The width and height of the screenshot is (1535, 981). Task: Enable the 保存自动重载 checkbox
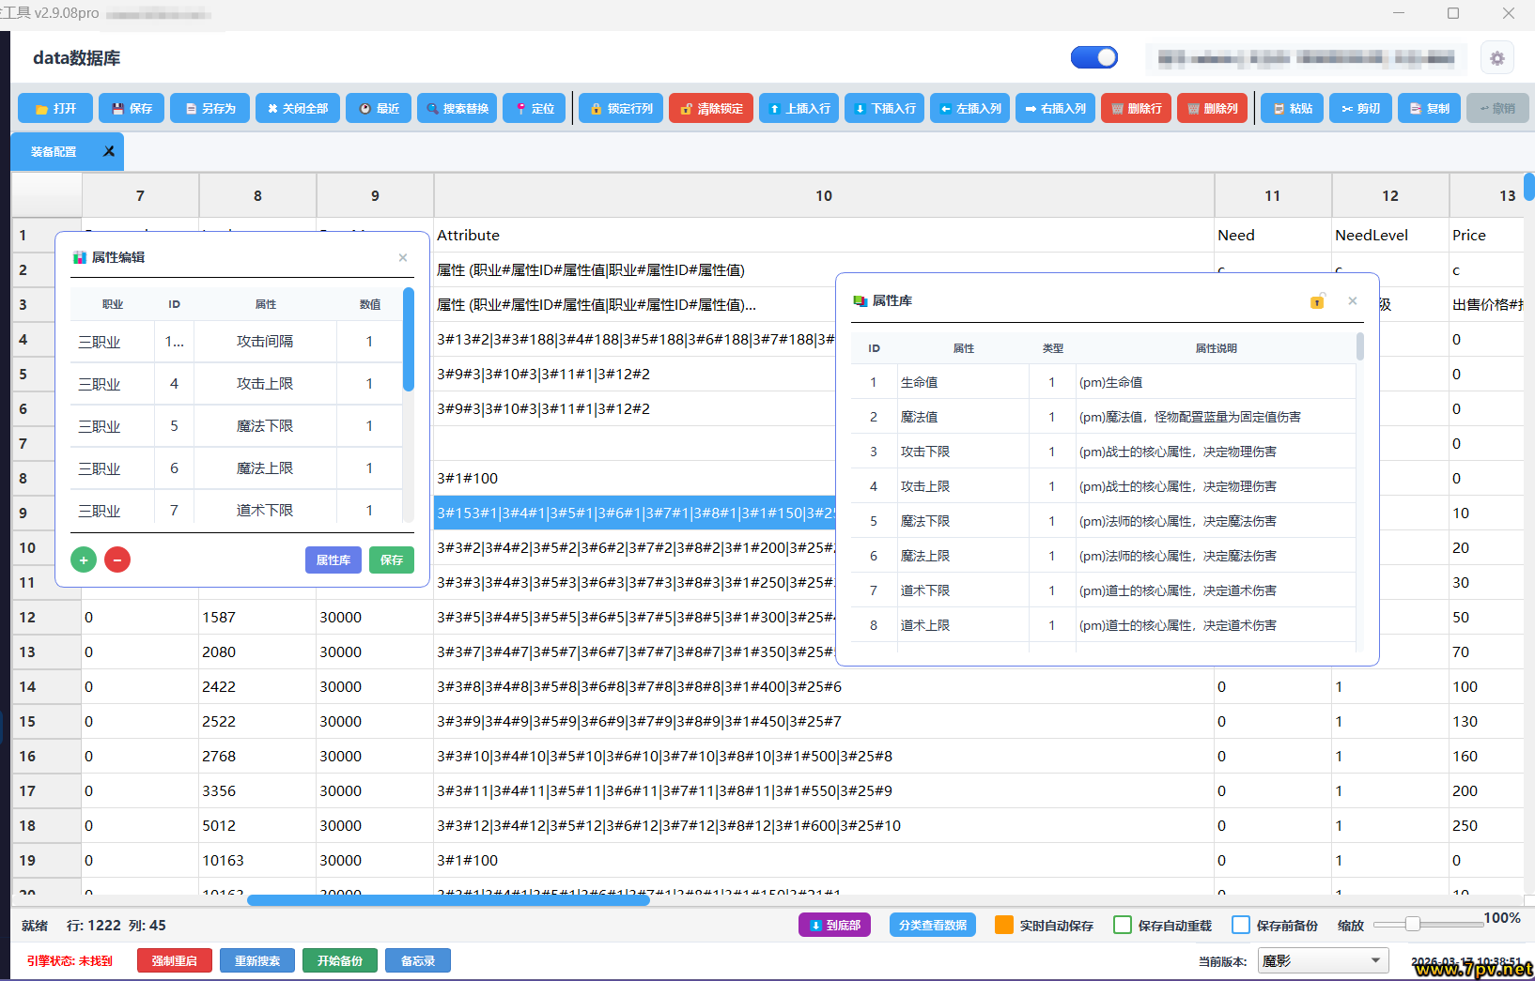click(x=1123, y=925)
